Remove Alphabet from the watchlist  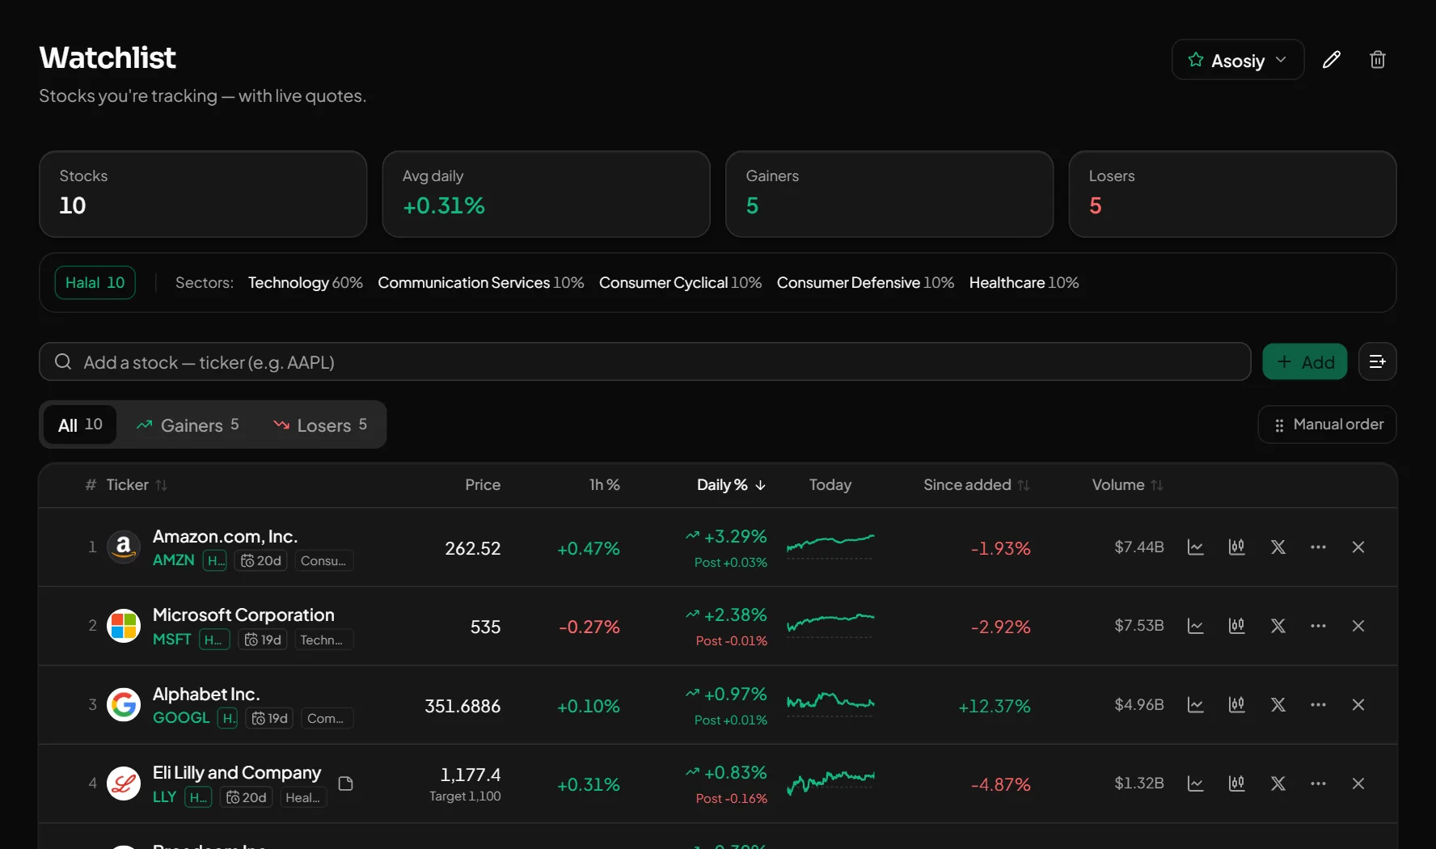[1358, 705]
